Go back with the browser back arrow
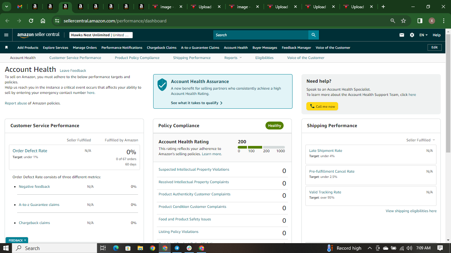This screenshot has width=451, height=253. (x=8, y=21)
